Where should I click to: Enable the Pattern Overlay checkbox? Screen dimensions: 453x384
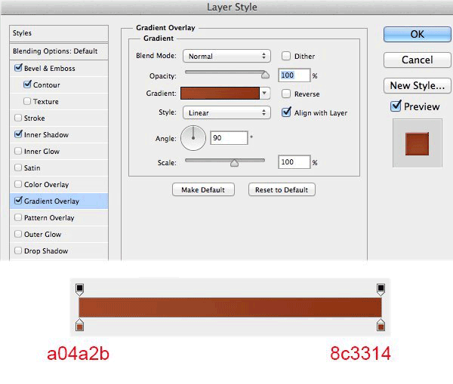[18, 217]
